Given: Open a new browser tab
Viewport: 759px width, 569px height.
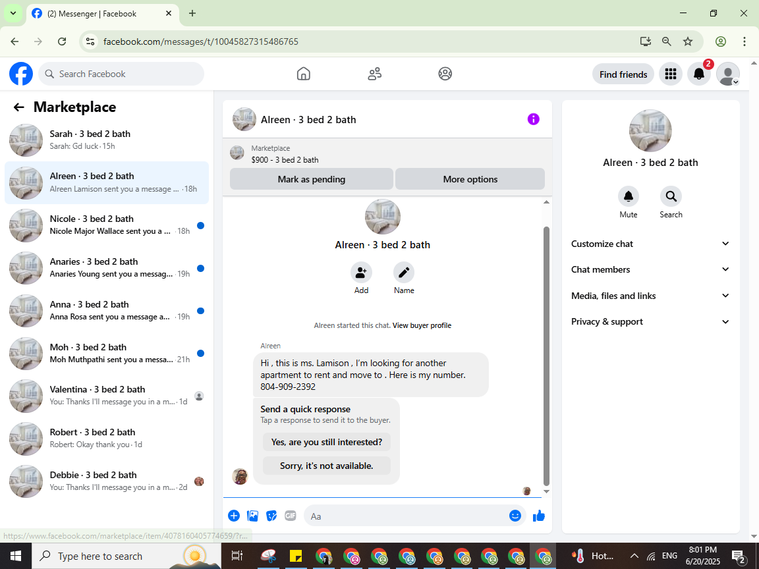Looking at the screenshot, I should coord(192,14).
